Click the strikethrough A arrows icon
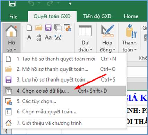Image resolution: width=148 pixels, height=135 pixels. (58, 37)
